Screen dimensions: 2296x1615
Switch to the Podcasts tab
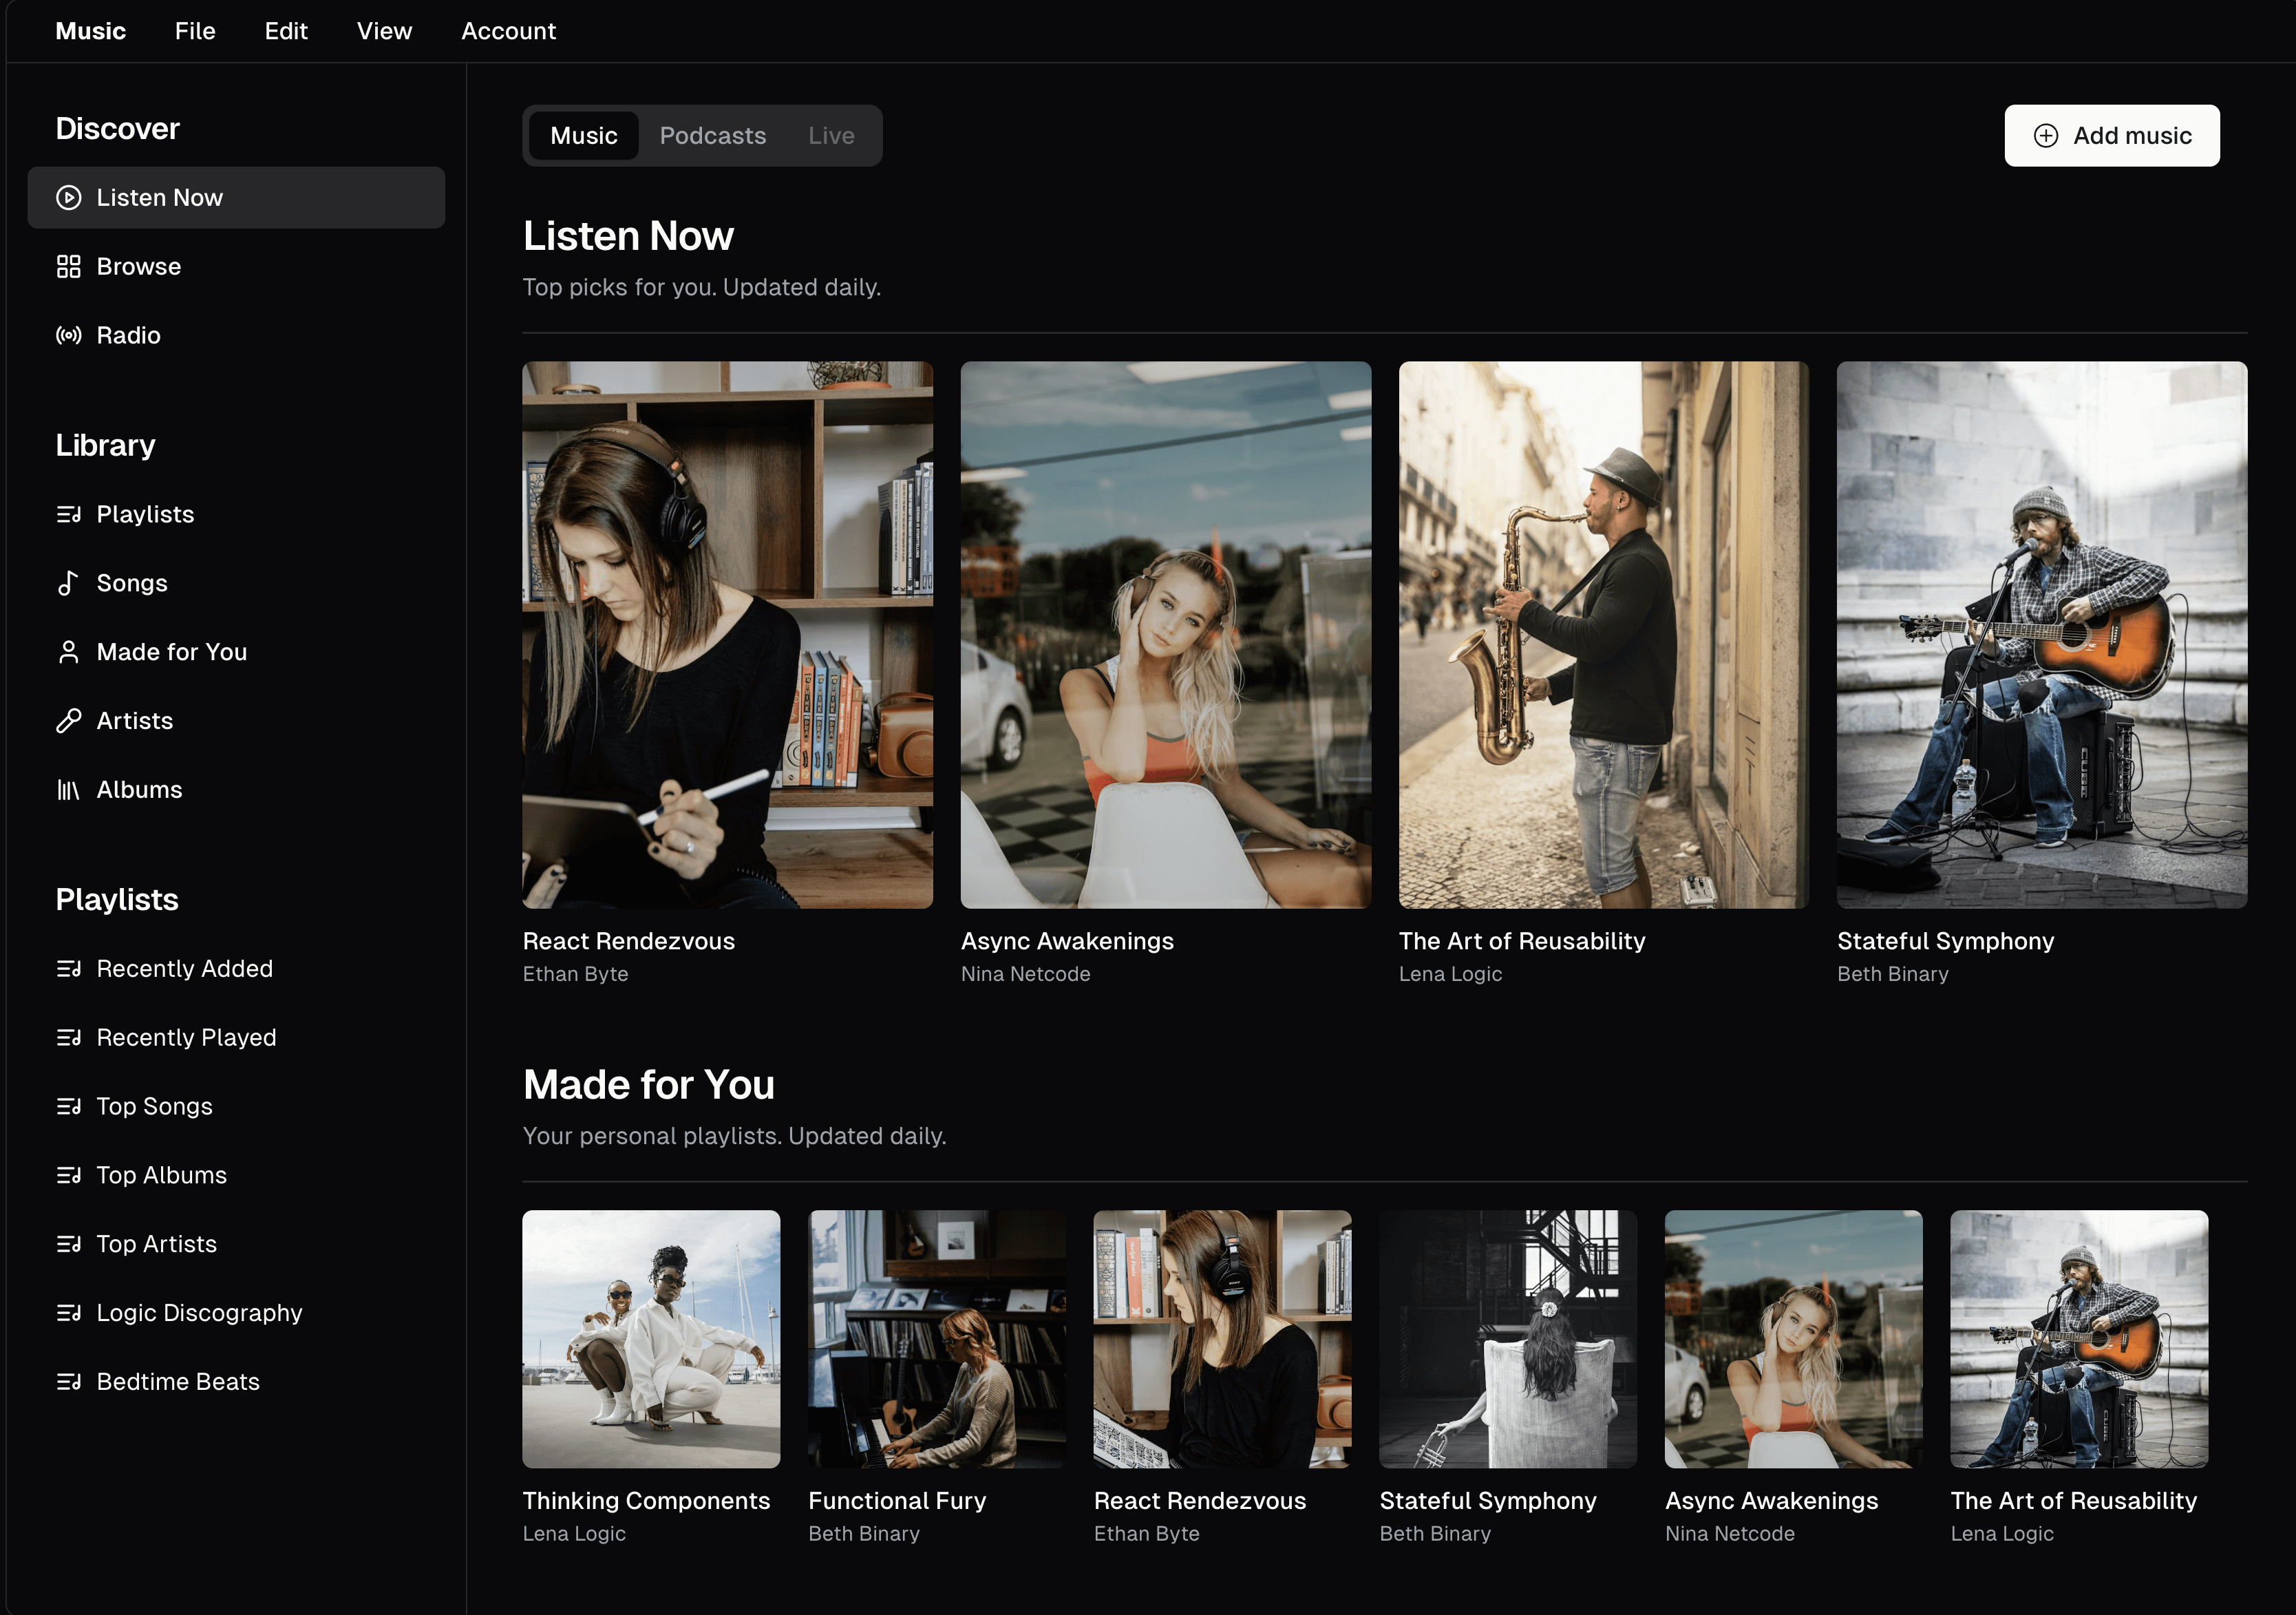tap(712, 136)
